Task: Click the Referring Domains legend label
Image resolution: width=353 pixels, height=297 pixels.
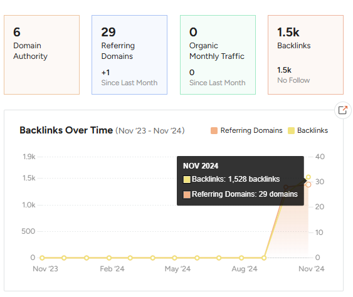Action: 251,130
